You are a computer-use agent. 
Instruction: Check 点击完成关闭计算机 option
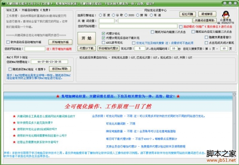(206, 43)
